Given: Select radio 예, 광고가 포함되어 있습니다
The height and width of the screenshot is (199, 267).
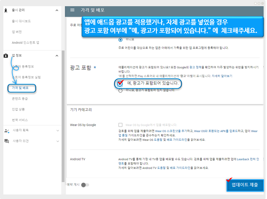Looking at the screenshot, I should [120, 84].
